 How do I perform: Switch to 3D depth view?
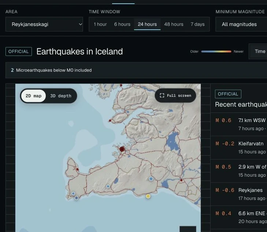click(x=61, y=96)
